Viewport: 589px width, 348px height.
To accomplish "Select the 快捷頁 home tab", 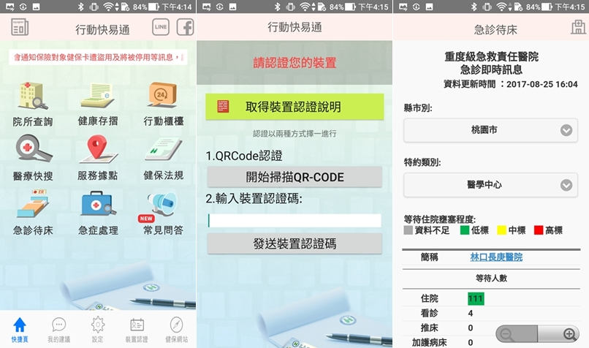I will (20, 330).
